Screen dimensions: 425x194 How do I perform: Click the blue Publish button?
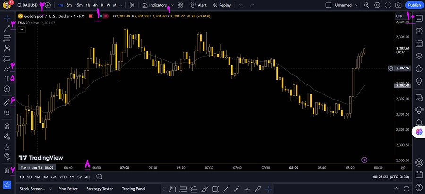(414, 5)
